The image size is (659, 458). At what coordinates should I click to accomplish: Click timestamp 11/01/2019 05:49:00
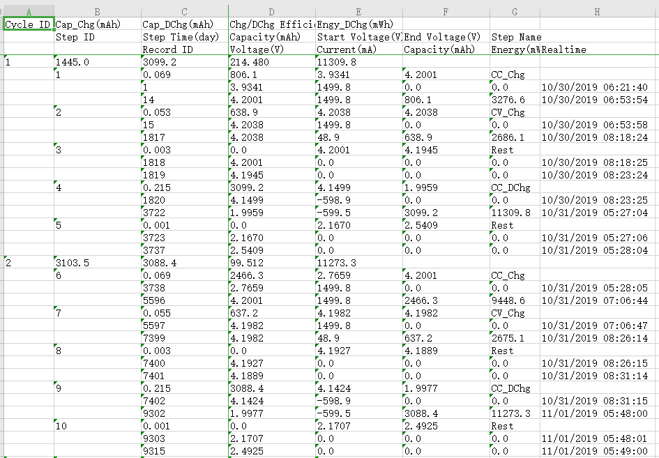click(x=597, y=451)
